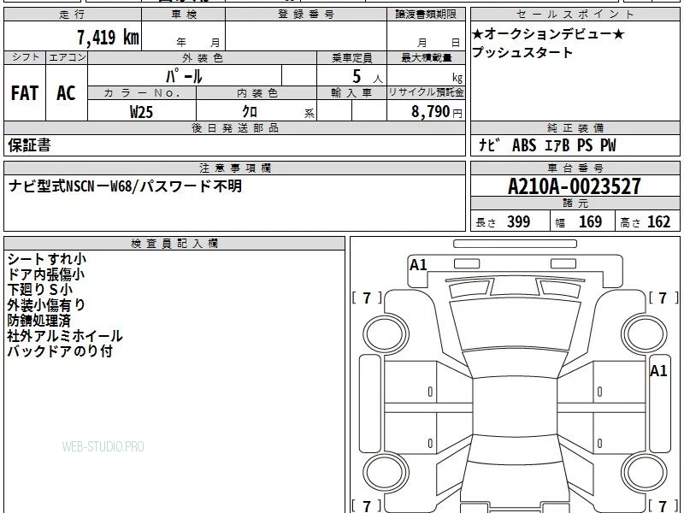This screenshot has width=684, height=513.
Task: Click chassis number A210A-0023527
Action: pos(575,186)
